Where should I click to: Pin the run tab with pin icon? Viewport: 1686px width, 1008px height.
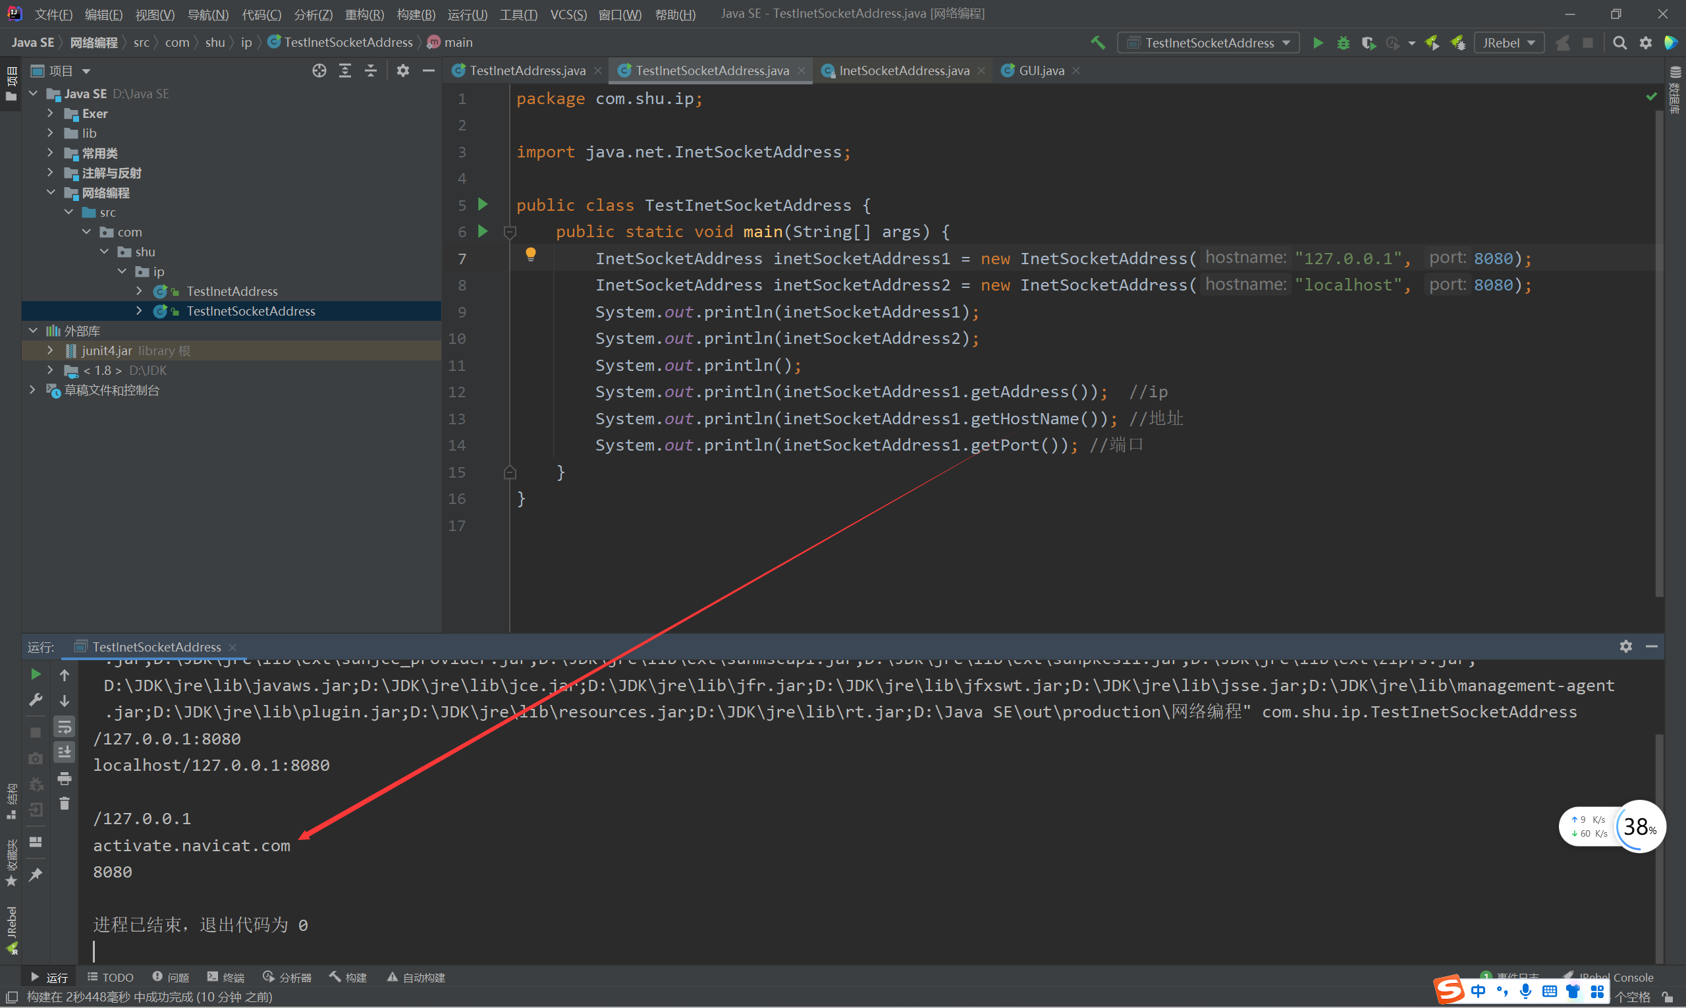[x=36, y=875]
